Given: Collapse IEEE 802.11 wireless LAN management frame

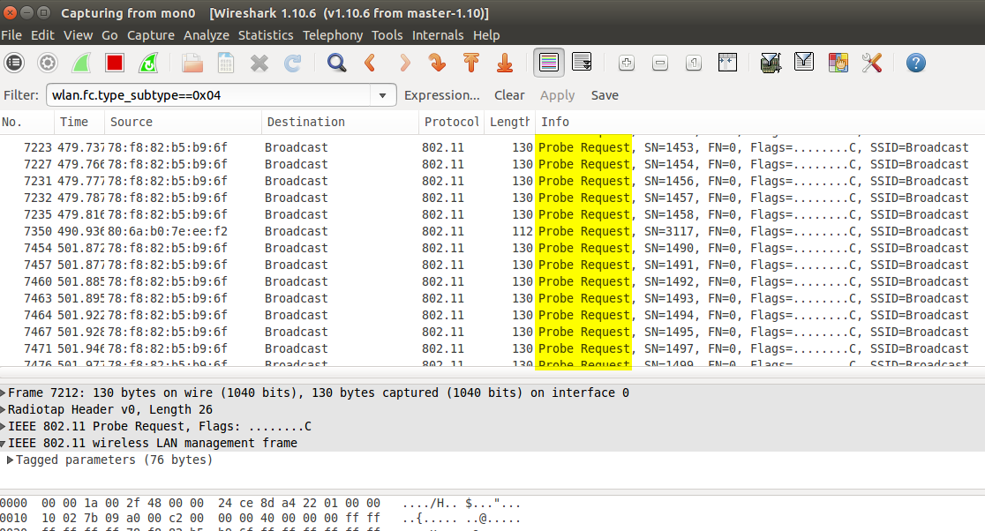Looking at the screenshot, I should click(x=4, y=443).
